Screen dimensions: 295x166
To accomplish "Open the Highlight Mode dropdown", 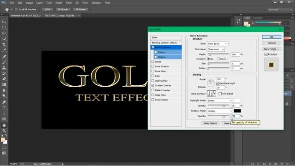I will pos(220,101).
